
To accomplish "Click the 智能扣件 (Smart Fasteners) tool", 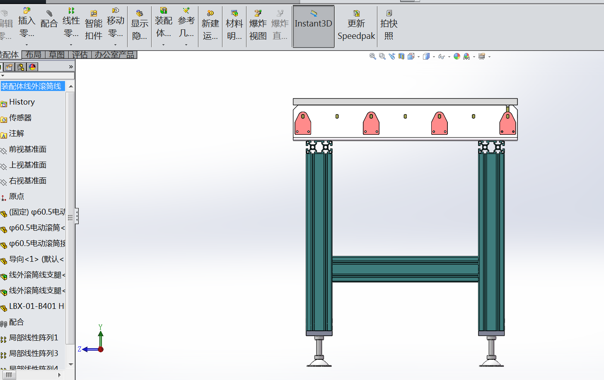I will [x=94, y=26].
